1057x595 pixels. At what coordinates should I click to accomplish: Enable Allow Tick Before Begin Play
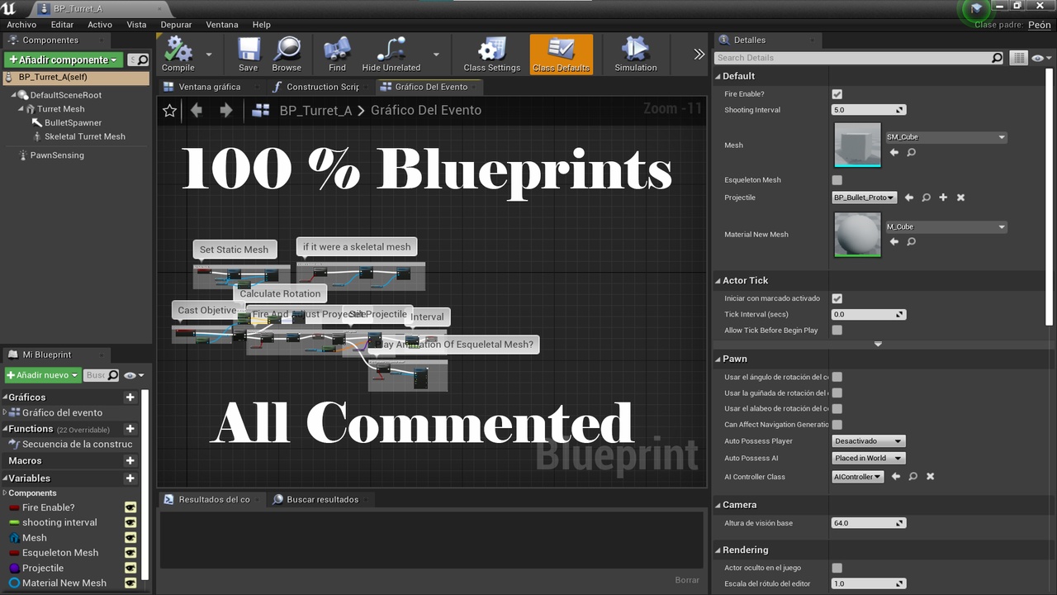coord(837,331)
